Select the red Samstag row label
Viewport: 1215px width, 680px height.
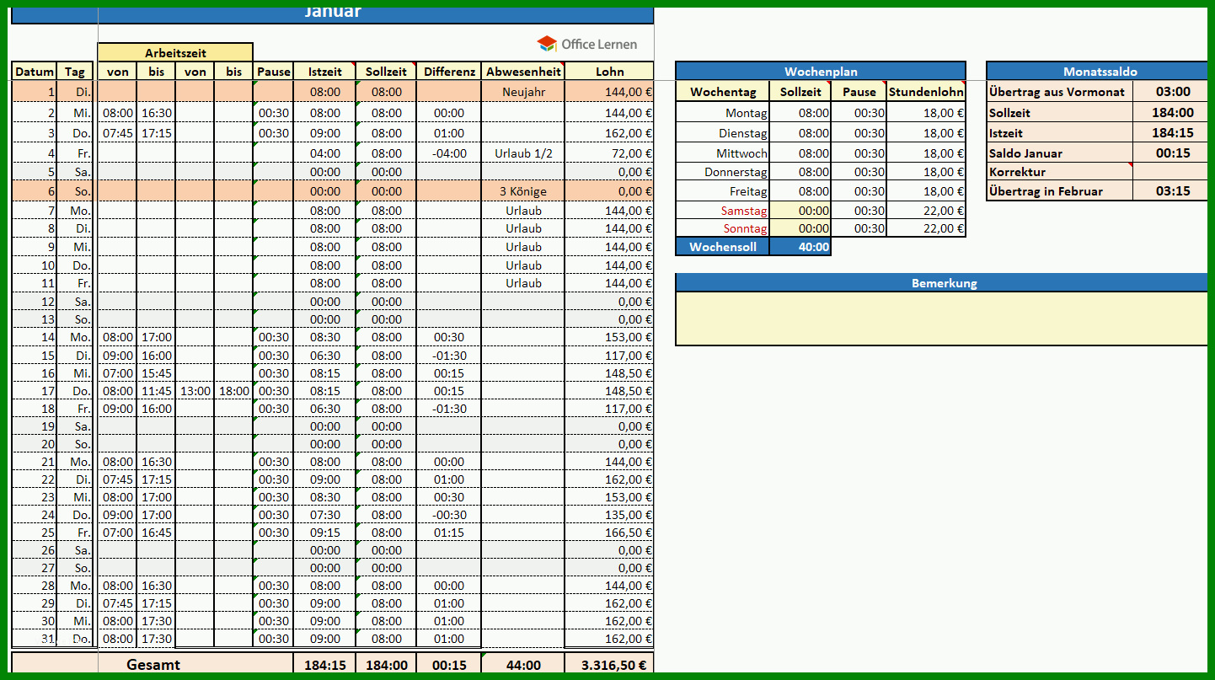click(723, 211)
